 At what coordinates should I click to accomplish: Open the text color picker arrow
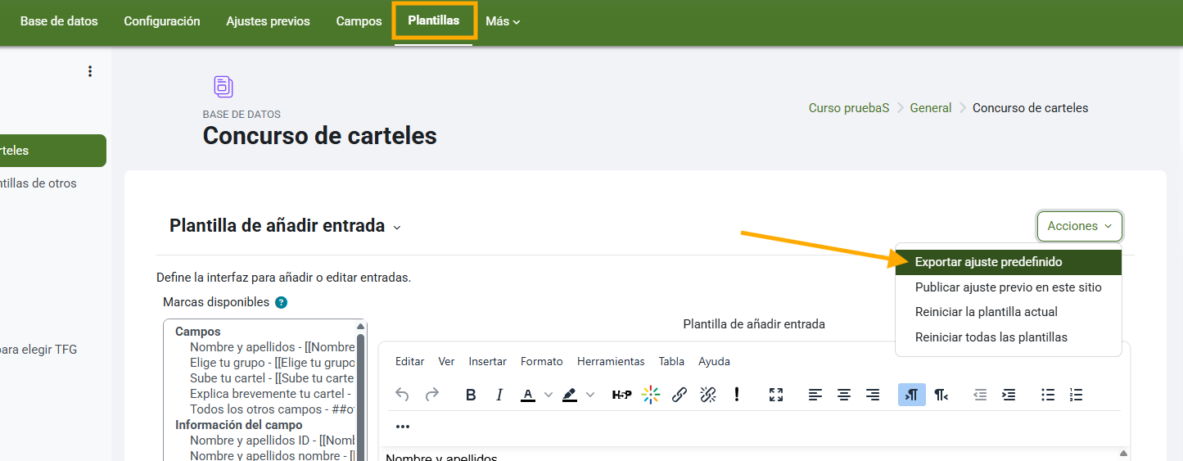(x=549, y=395)
